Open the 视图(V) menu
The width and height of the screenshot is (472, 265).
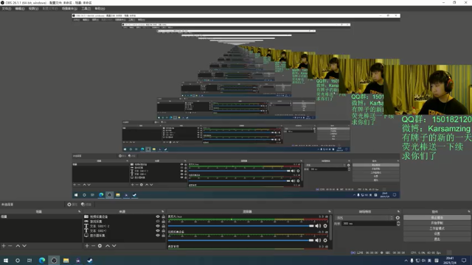pyautogui.click(x=33, y=9)
